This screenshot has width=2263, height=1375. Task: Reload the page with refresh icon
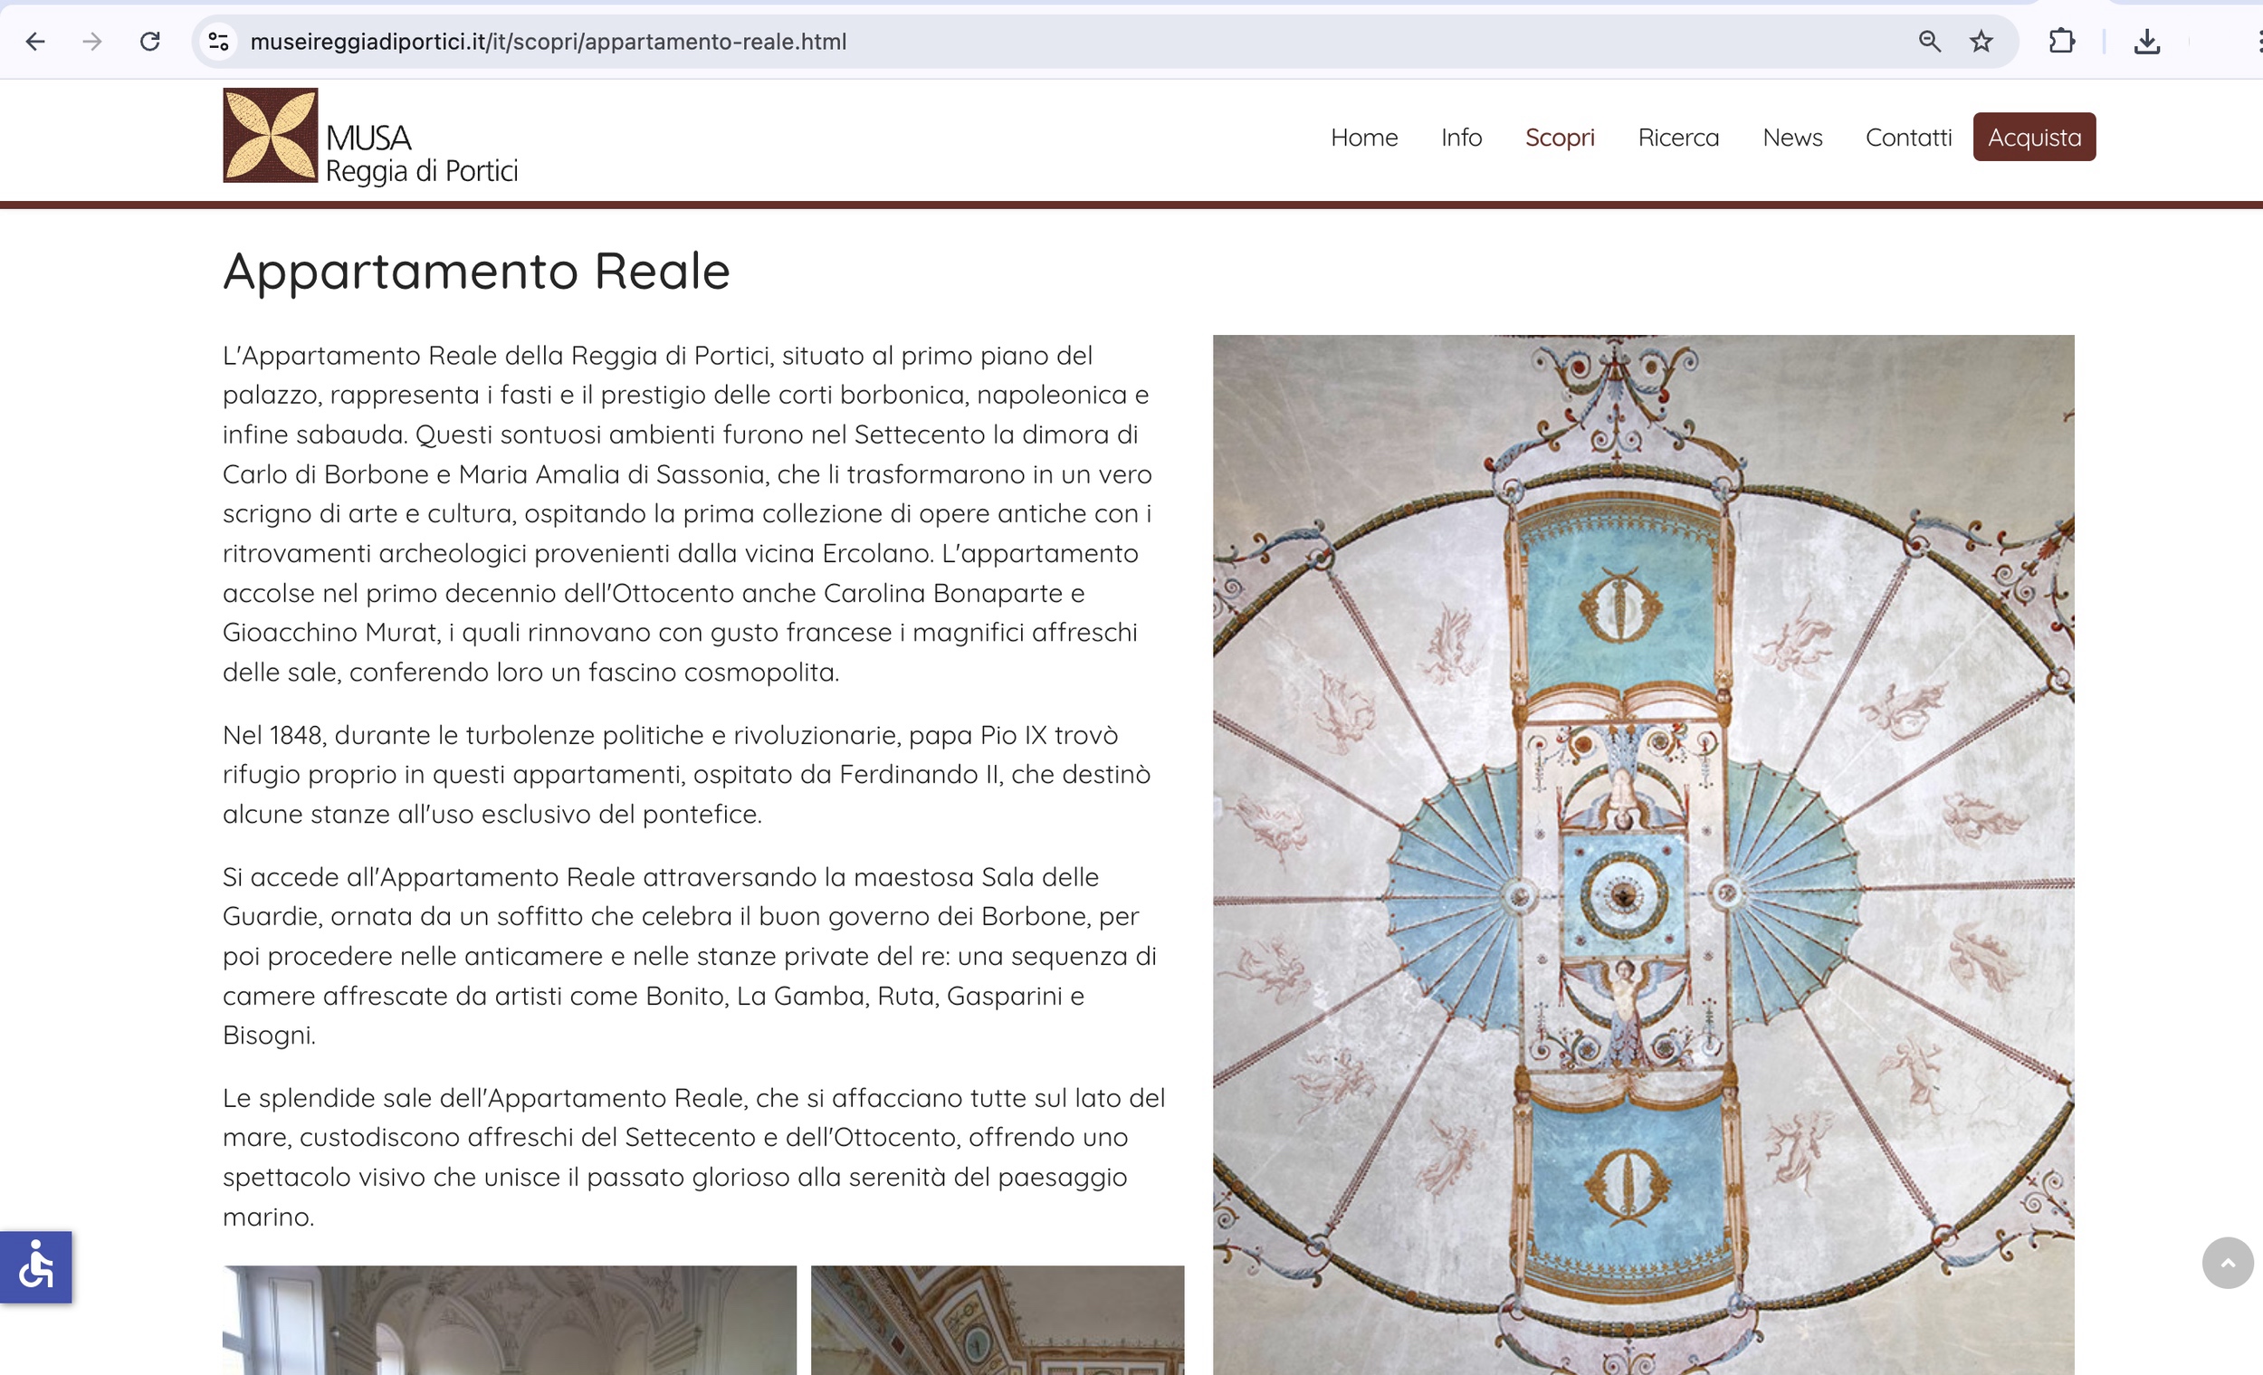[149, 42]
